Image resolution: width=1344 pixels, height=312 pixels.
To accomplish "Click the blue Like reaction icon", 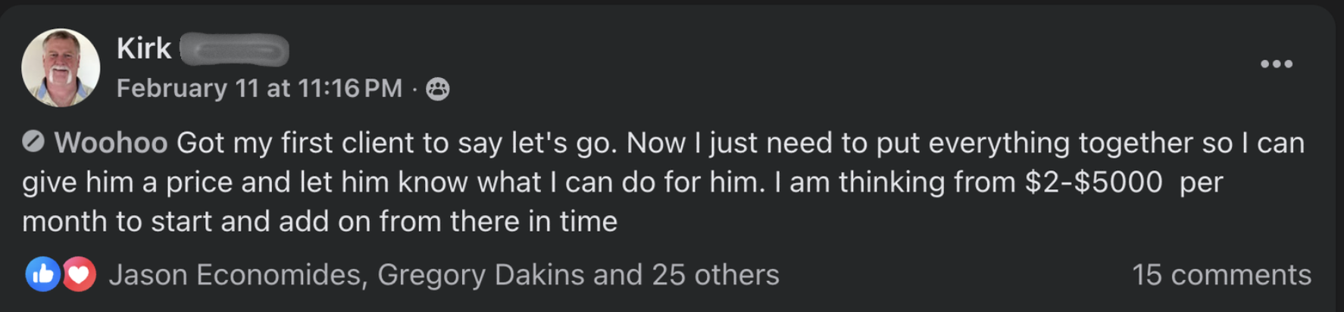I will pyautogui.click(x=43, y=274).
